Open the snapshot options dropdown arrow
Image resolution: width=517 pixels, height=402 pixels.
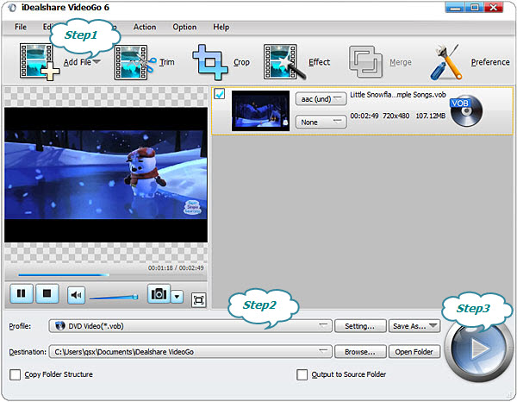tap(177, 297)
